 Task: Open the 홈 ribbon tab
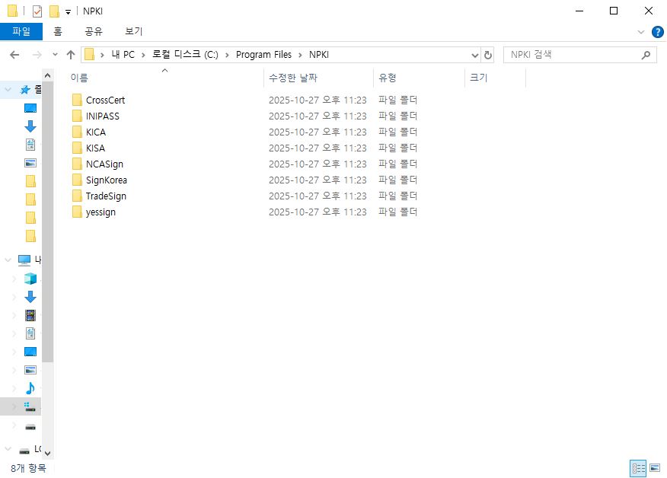click(58, 31)
